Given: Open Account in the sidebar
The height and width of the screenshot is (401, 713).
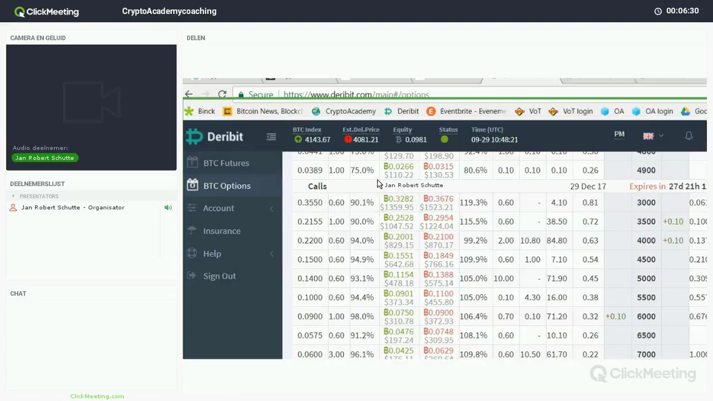Looking at the screenshot, I should 232,208.
